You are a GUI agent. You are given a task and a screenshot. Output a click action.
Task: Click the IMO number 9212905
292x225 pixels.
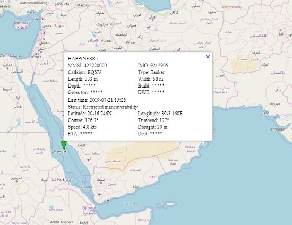pos(159,65)
